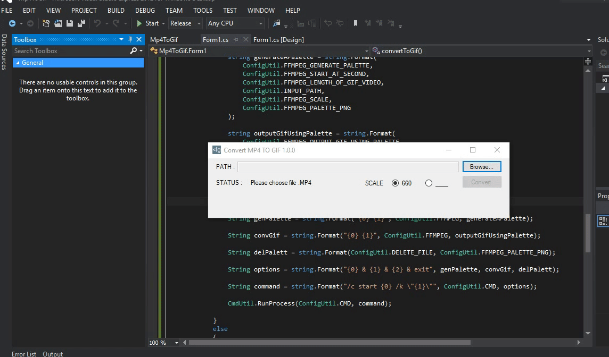Click the decrease indent toolbar icon
Screen dimensions: 609x357
[x=300, y=24]
